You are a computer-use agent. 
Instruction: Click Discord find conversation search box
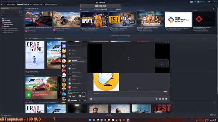click(x=77, y=45)
